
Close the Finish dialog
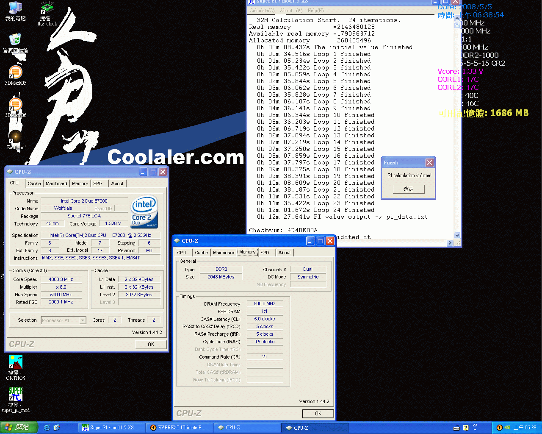429,162
